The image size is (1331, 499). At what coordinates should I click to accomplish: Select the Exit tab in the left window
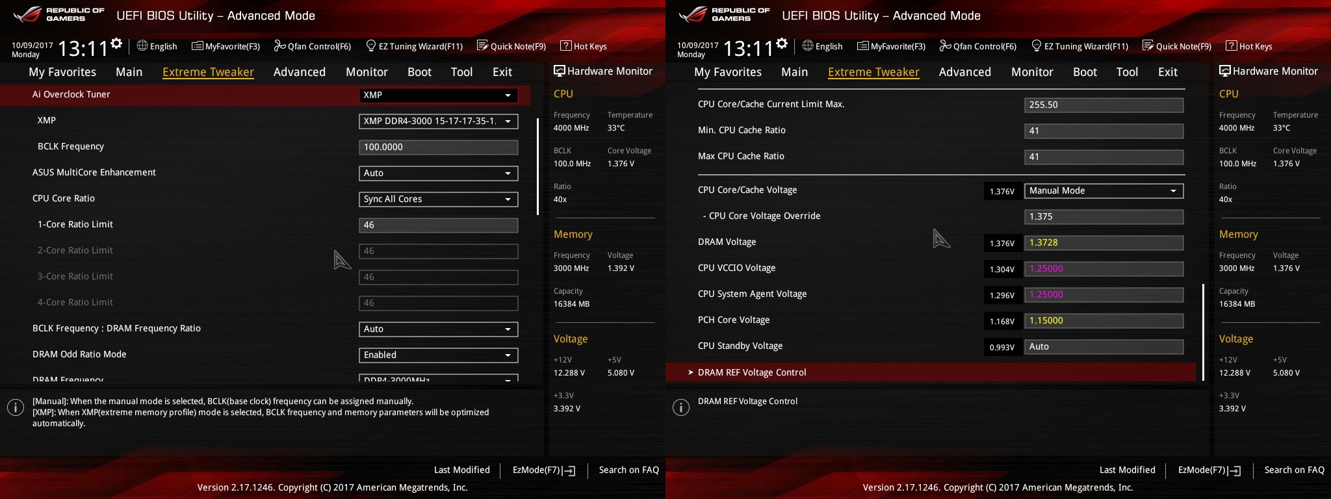click(x=502, y=72)
